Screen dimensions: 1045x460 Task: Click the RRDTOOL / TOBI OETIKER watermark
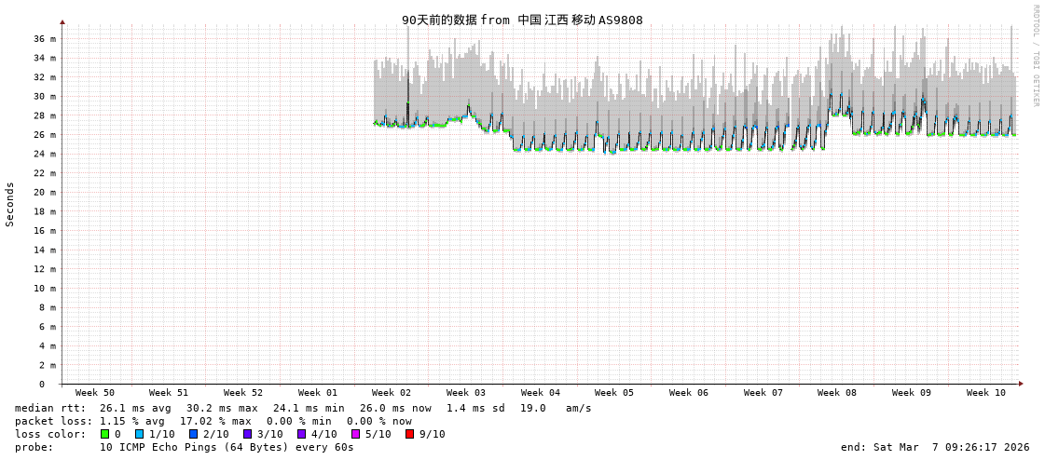click(1036, 56)
